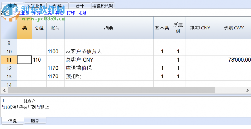Click 所属组 value in row 总客户 CNY
This screenshot has height=129, width=251.
[x=178, y=60]
